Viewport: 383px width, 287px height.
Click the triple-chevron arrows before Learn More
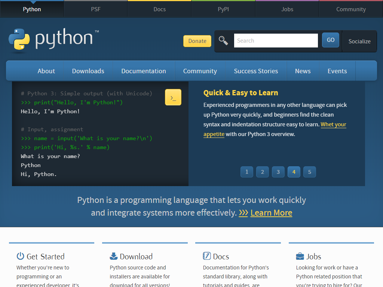(x=243, y=213)
